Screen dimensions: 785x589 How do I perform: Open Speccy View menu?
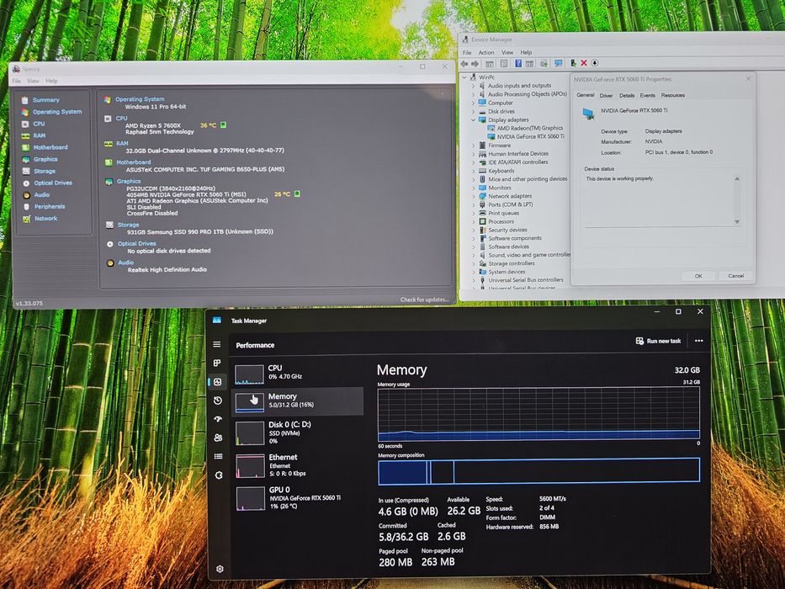(33, 81)
